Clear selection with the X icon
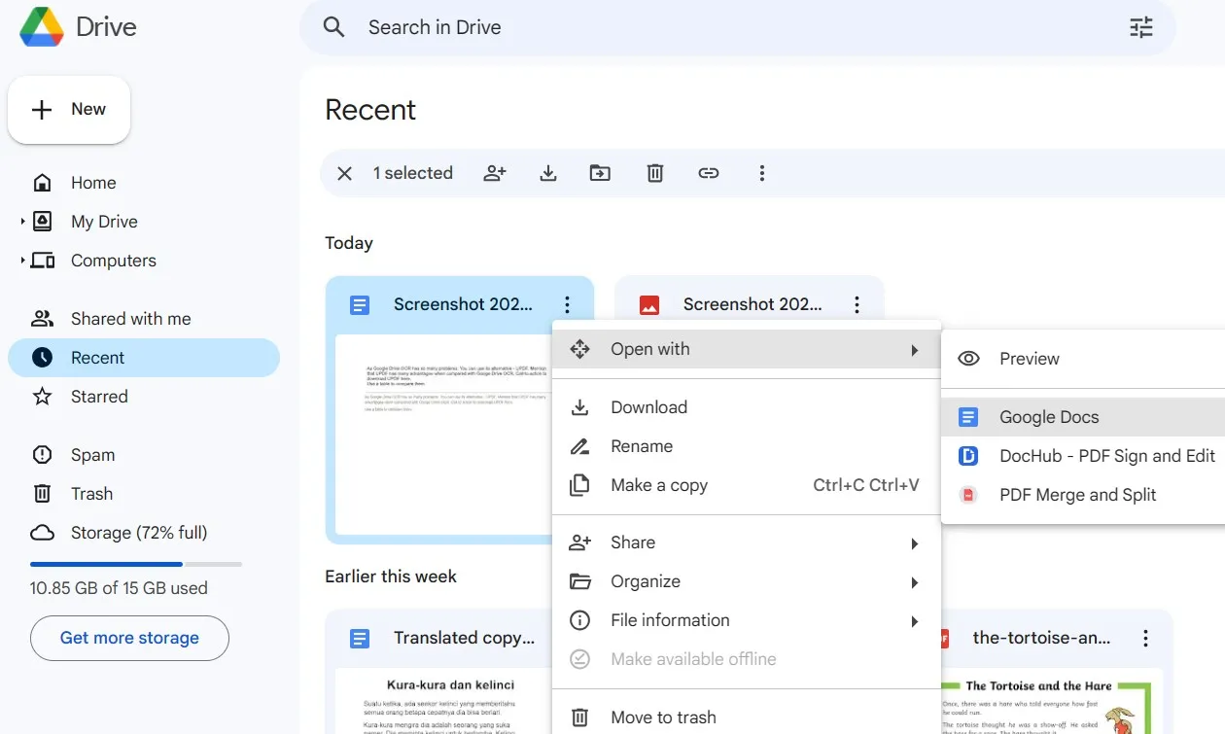This screenshot has width=1225, height=734. tap(344, 172)
